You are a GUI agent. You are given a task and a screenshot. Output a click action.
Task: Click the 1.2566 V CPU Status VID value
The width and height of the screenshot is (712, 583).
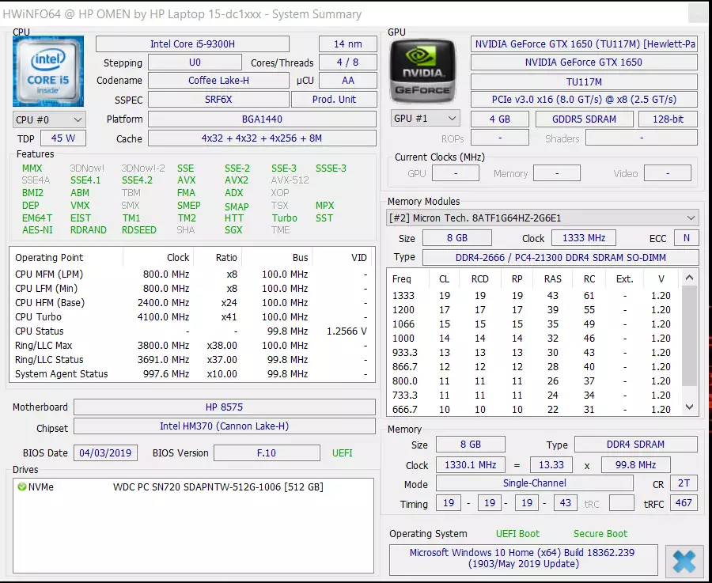pos(347,331)
